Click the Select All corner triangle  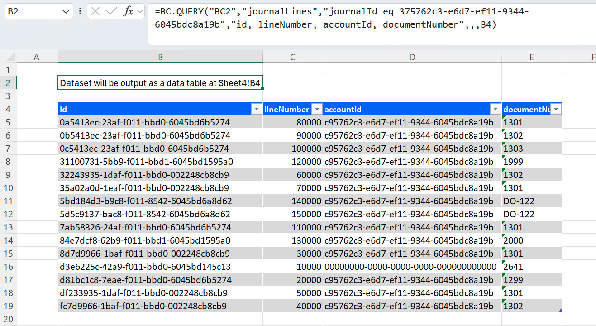(9, 57)
